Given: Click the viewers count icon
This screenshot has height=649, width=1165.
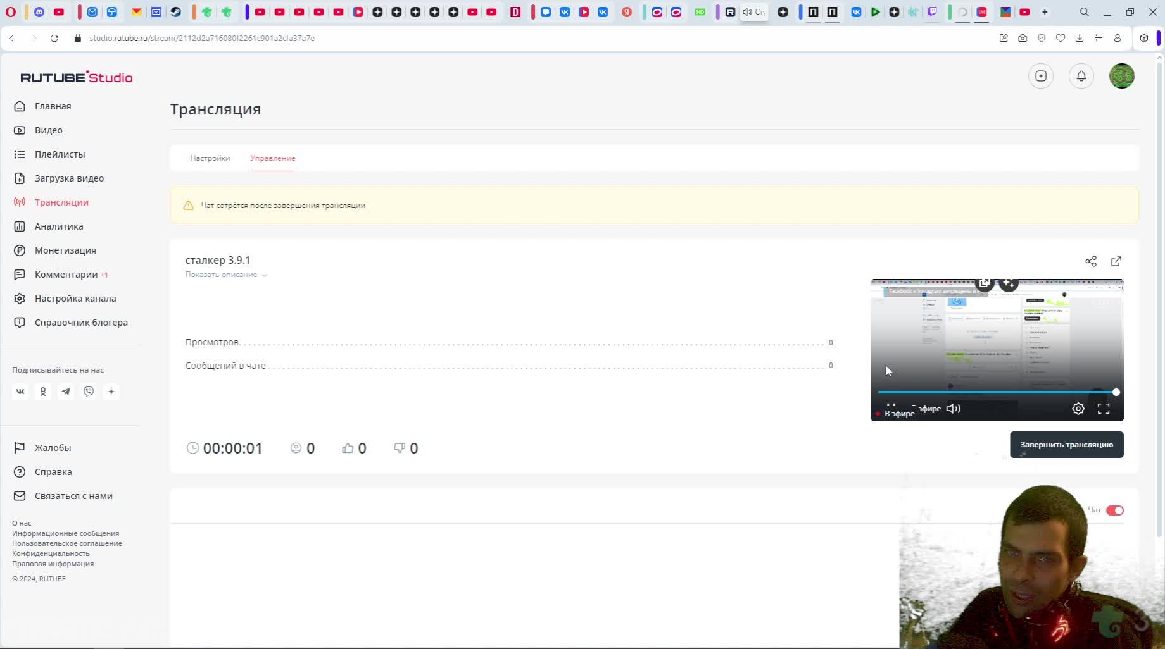Looking at the screenshot, I should point(296,448).
